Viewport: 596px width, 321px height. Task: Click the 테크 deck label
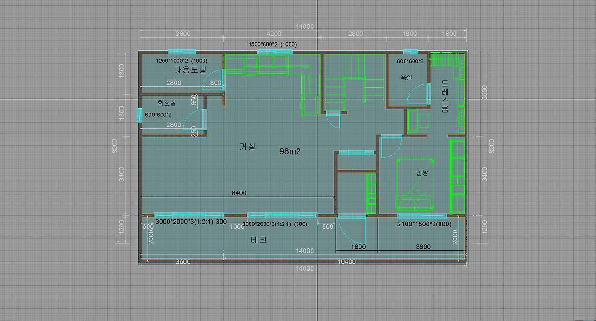(259, 240)
